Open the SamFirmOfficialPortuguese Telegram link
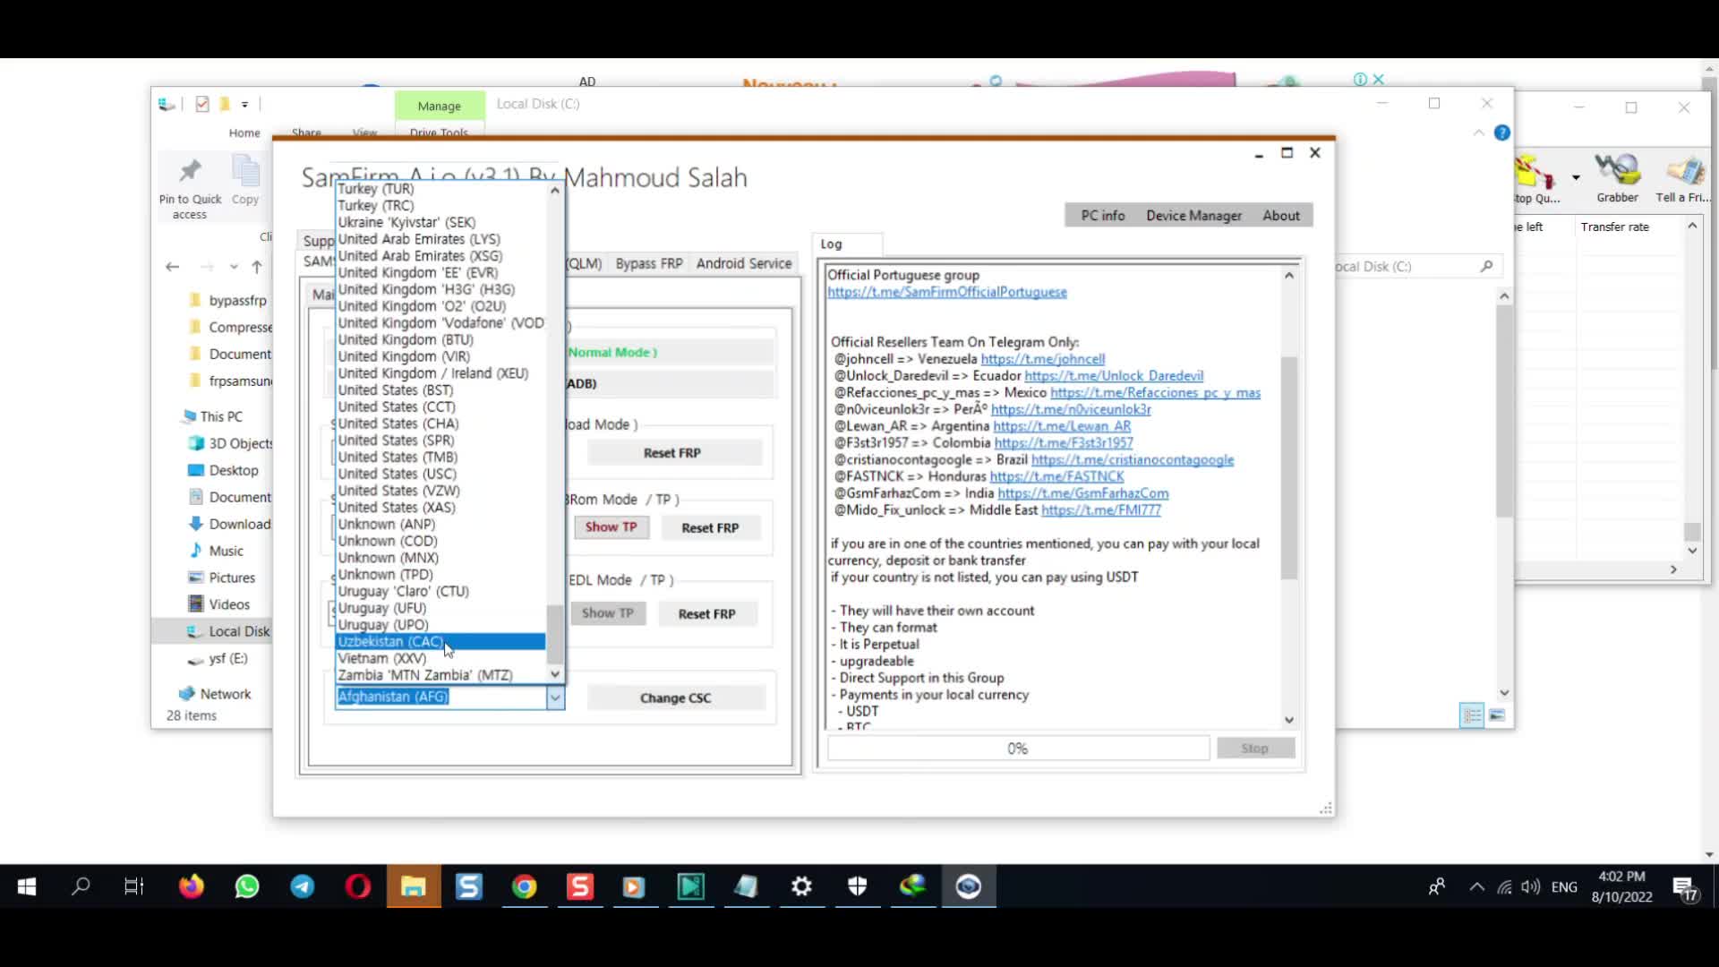 [x=947, y=292]
